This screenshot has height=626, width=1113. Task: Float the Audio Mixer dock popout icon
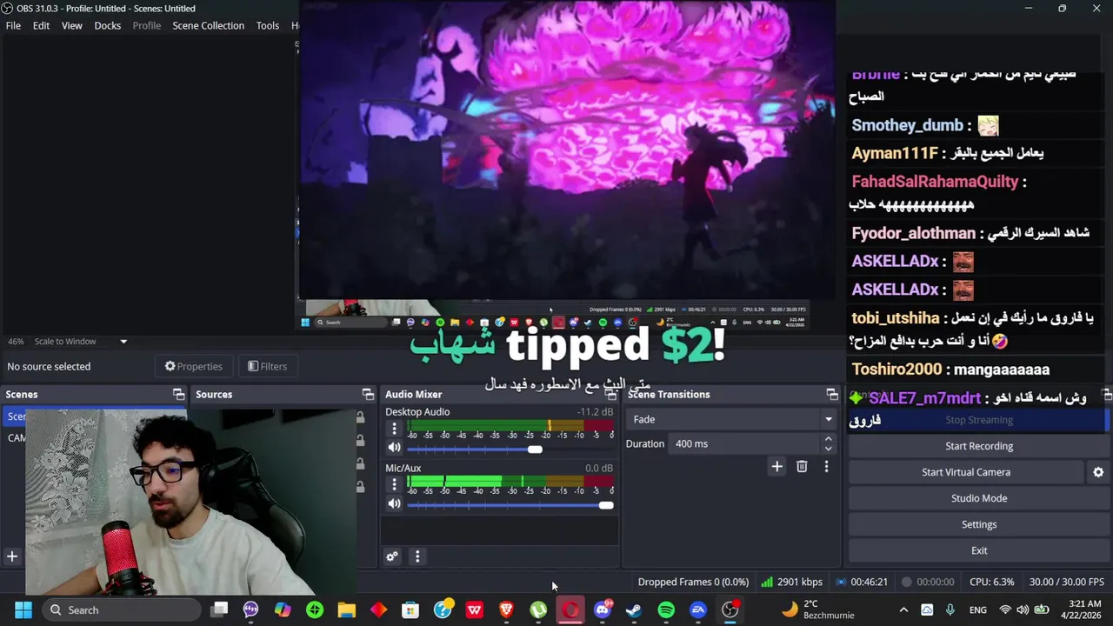[x=611, y=394]
